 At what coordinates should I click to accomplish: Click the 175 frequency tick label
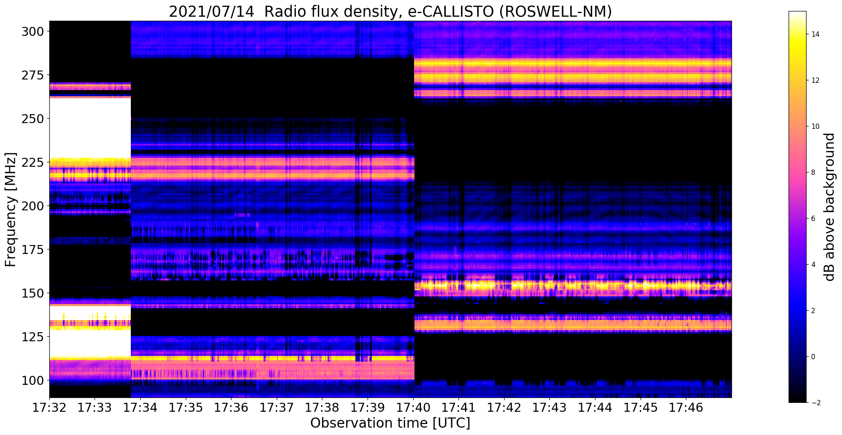point(33,250)
